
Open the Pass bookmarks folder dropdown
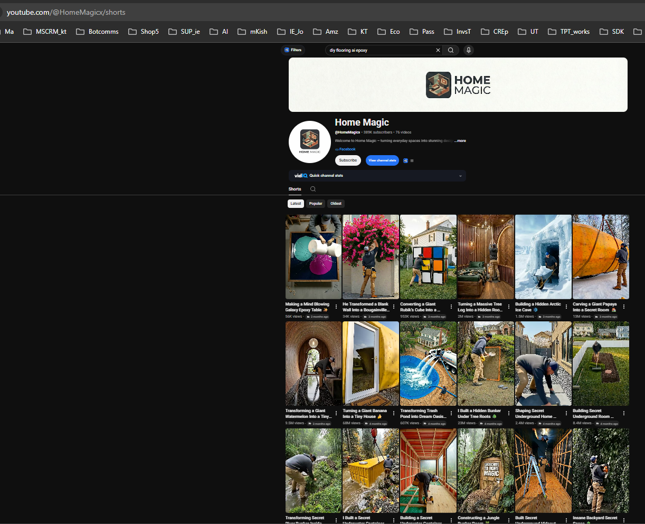coord(422,32)
